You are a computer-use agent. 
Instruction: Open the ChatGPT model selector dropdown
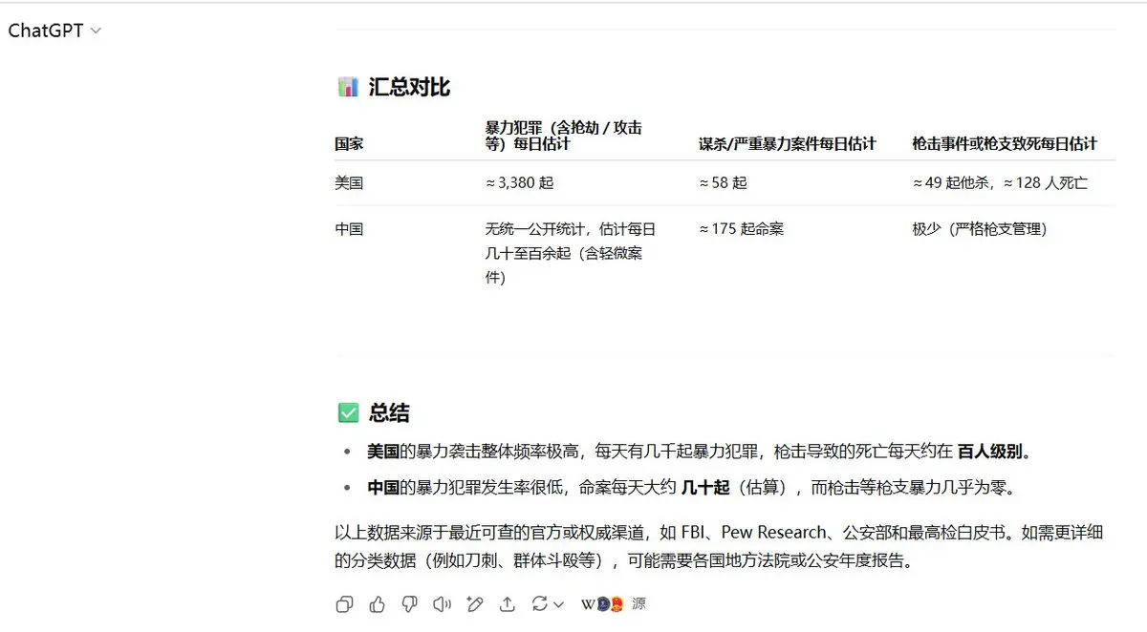(x=54, y=31)
